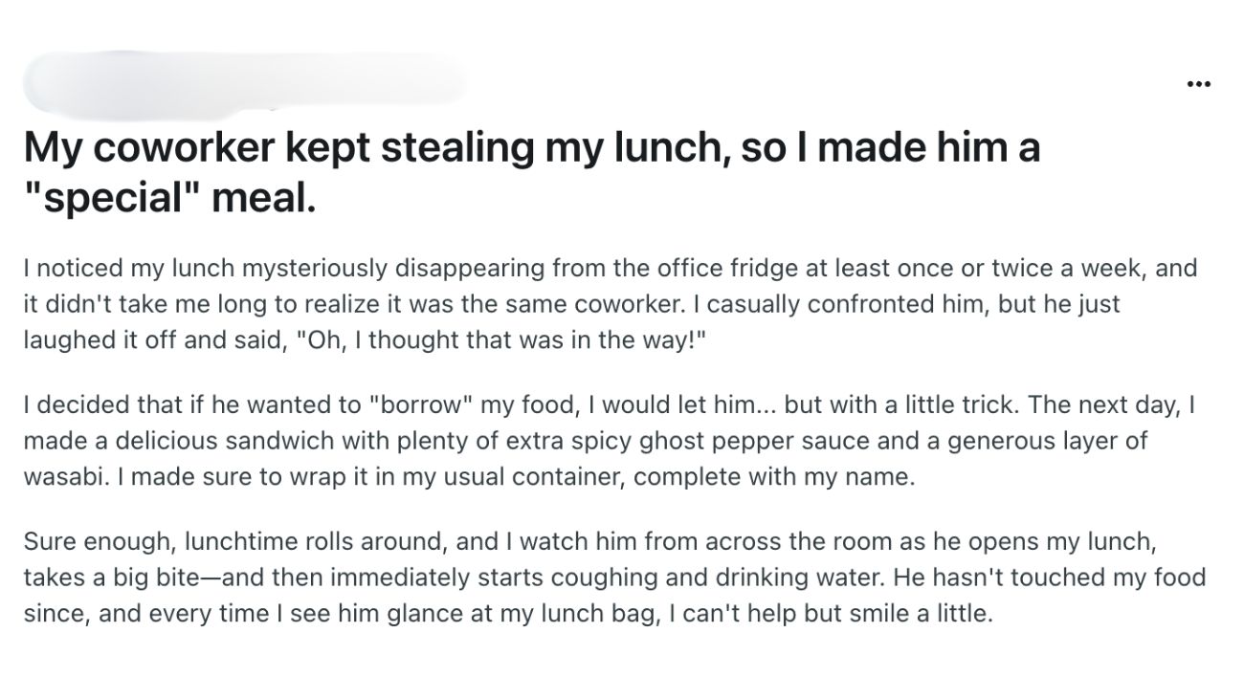
Task: Click the quoted word "borrow" in the second paragraph
Action: pos(419,404)
